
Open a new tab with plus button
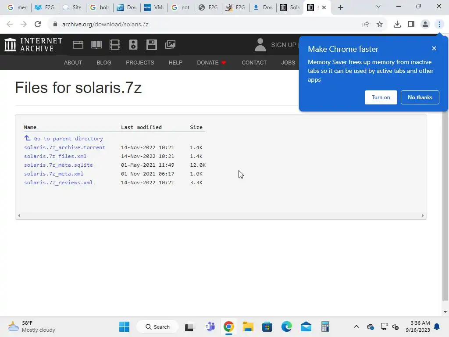coord(340,7)
